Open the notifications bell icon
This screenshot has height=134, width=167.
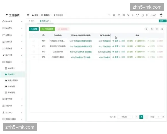point(143,15)
